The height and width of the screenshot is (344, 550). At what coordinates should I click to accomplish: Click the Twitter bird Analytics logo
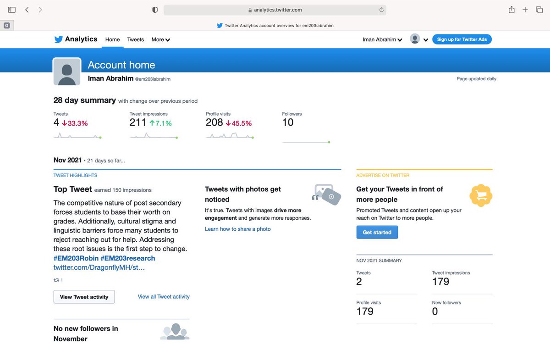tap(76, 39)
